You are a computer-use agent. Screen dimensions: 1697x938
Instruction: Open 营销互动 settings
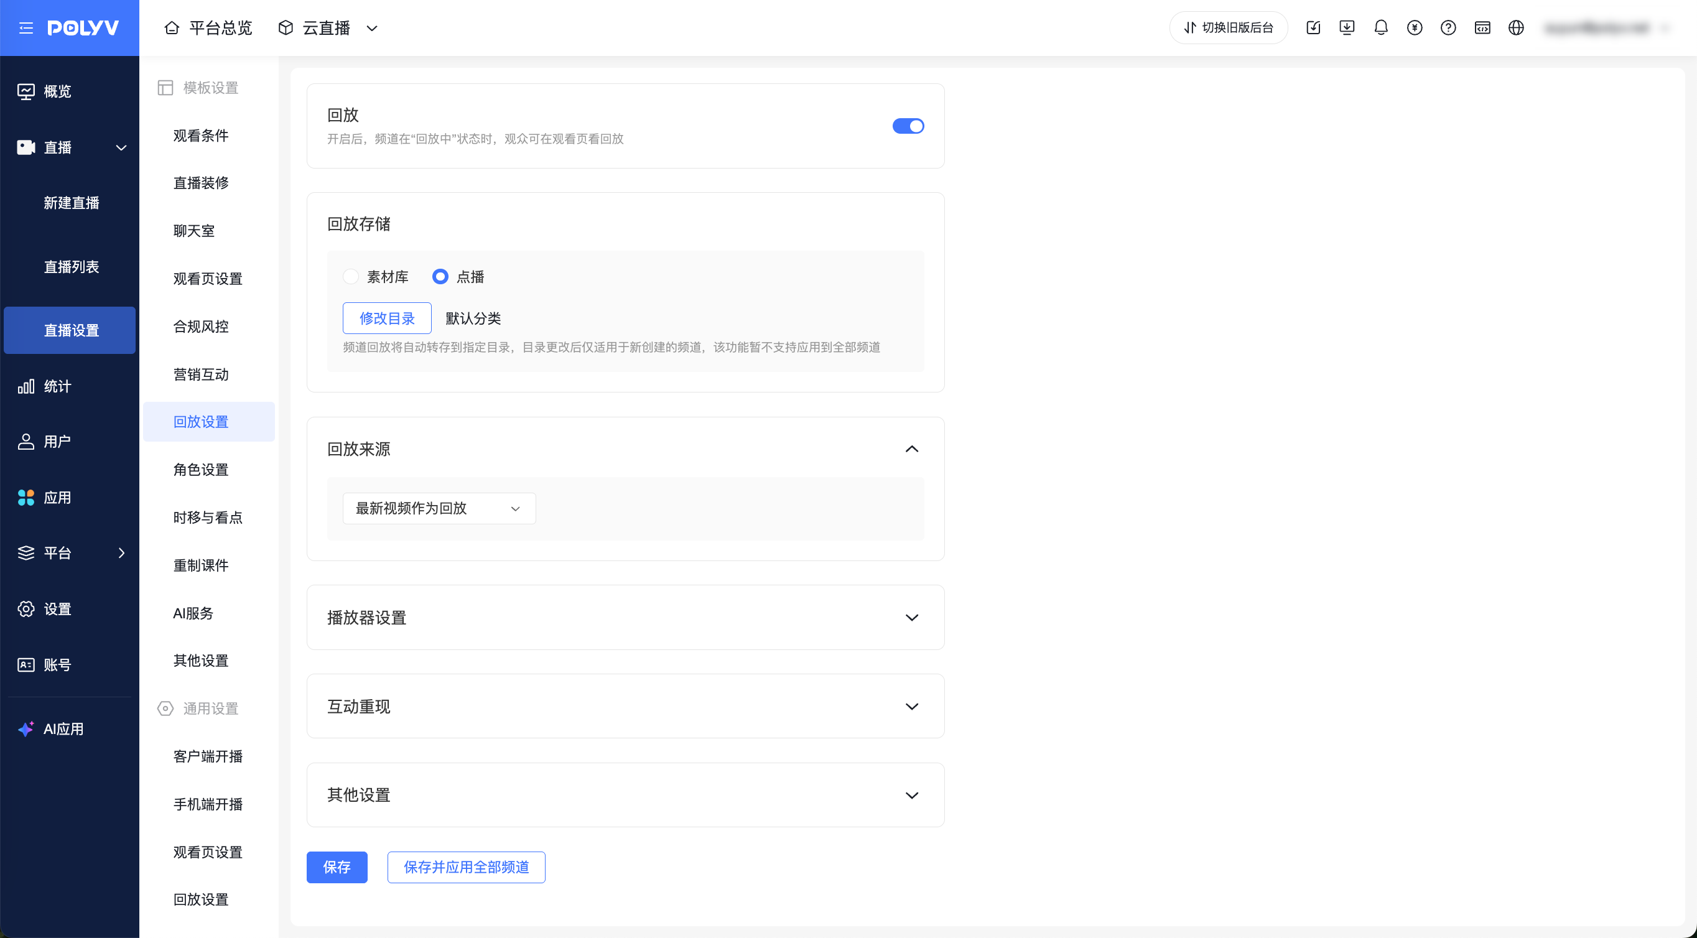[201, 374]
